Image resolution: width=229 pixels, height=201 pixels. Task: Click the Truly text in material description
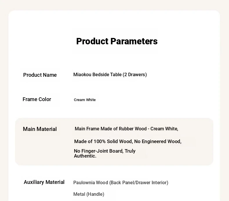tap(130, 151)
